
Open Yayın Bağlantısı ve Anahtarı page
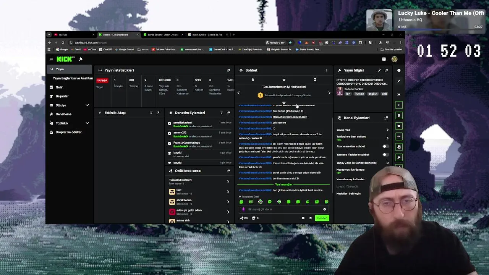(73, 78)
